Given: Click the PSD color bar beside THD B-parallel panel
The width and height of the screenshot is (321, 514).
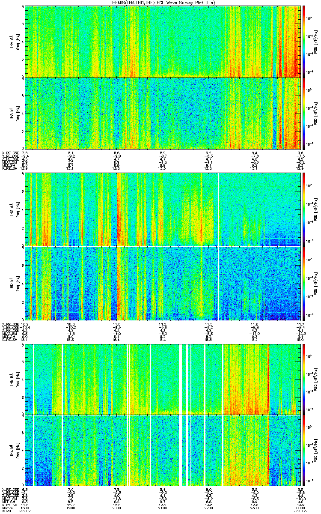Looking at the screenshot, I should (x=304, y=284).
